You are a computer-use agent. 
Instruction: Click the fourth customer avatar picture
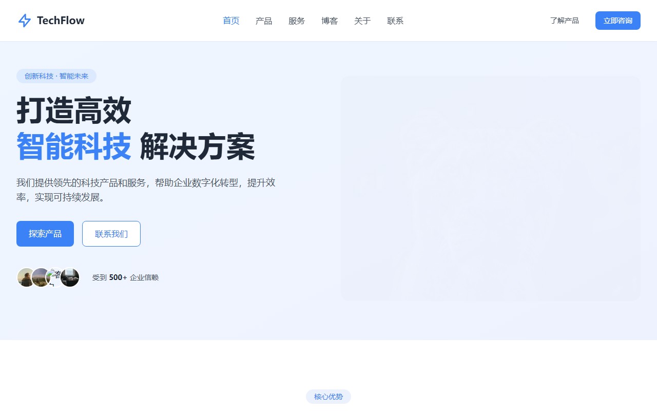(70, 277)
